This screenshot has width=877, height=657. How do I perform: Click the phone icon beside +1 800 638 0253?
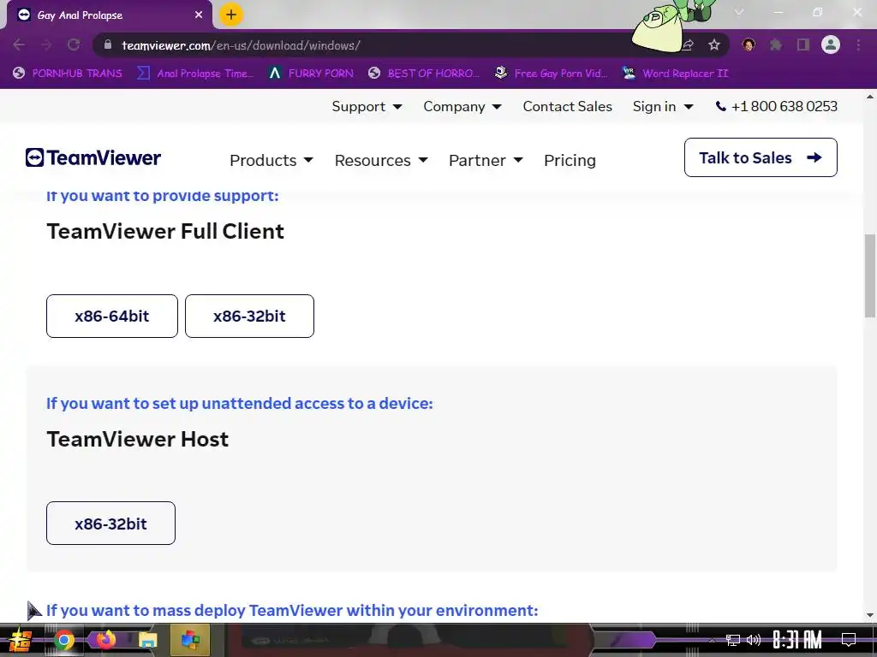point(721,106)
